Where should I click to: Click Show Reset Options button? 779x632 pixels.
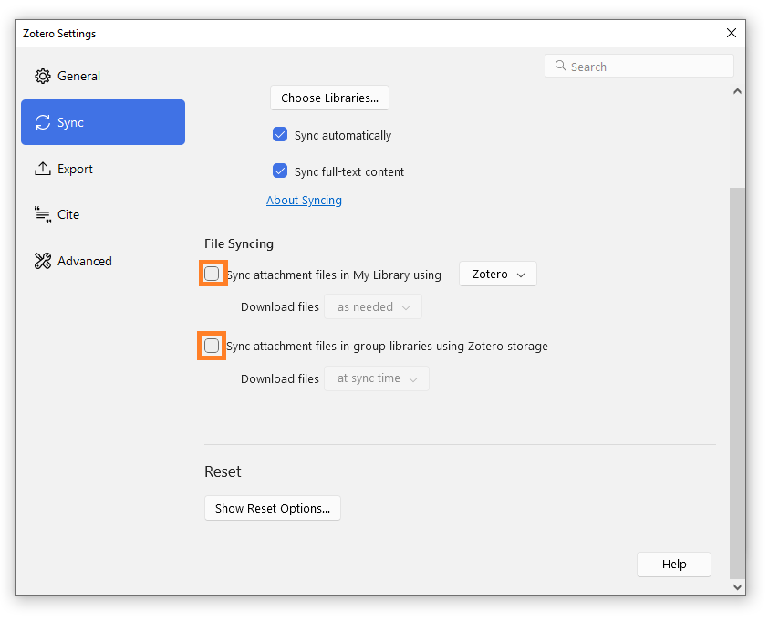(x=272, y=508)
